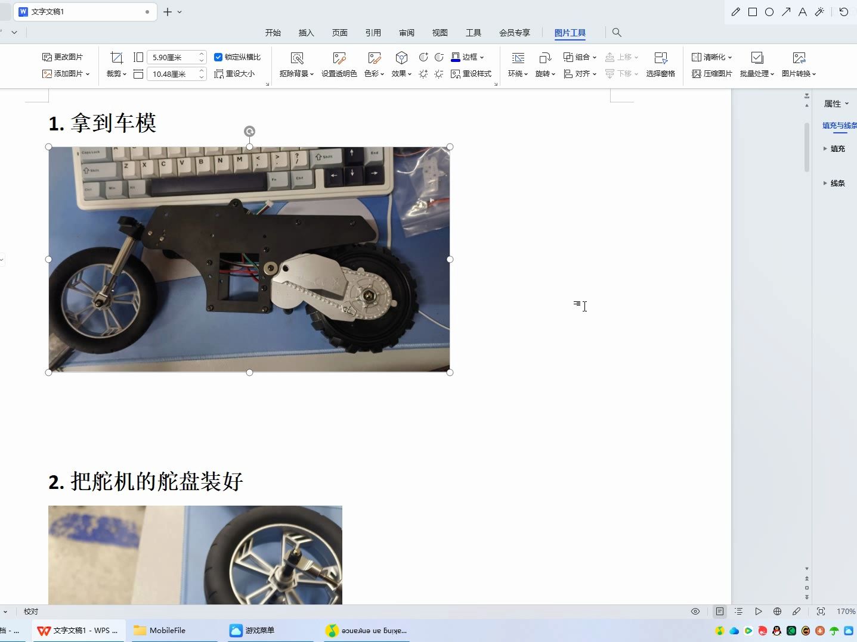The image size is (857, 642).
Task: Open the 添加图片 add picture dropdown
Action: (66, 74)
